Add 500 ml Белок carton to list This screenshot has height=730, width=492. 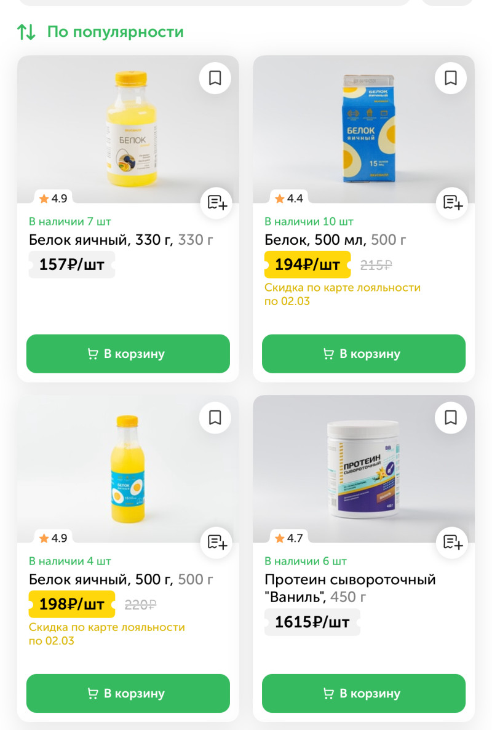pyautogui.click(x=452, y=202)
